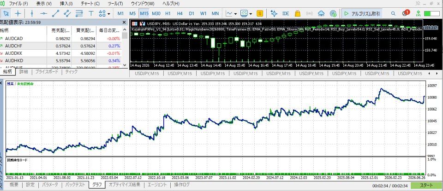Switch chart to M30 timeframe

pos(156,13)
